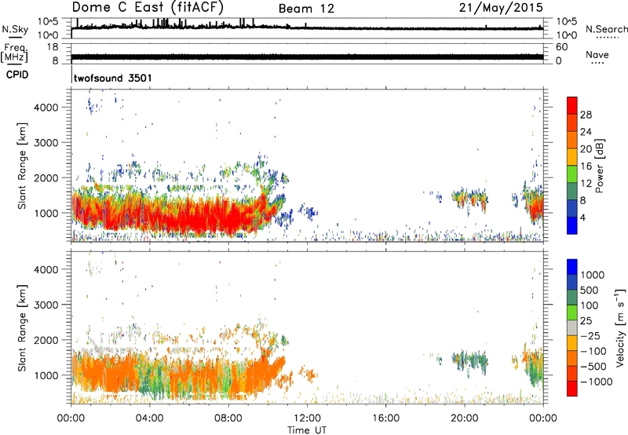Click the '60' tick on the Nave axis
Screen dimensions: 628x435
(x=561, y=47)
